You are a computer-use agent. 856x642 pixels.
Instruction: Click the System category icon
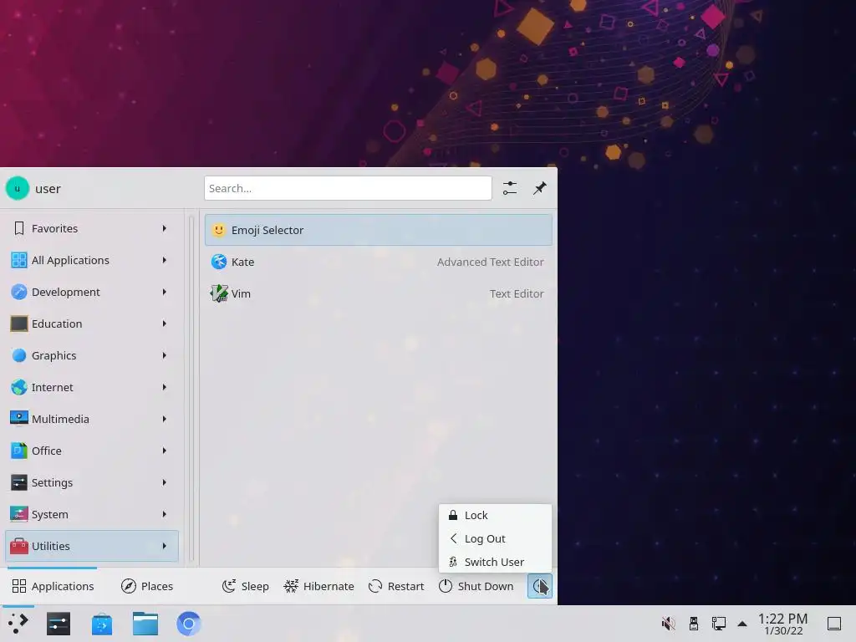click(x=19, y=514)
